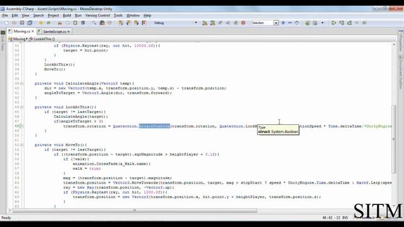404x227 pixels.
Task: Click the New File toolbar icon
Action: (x=7, y=23)
